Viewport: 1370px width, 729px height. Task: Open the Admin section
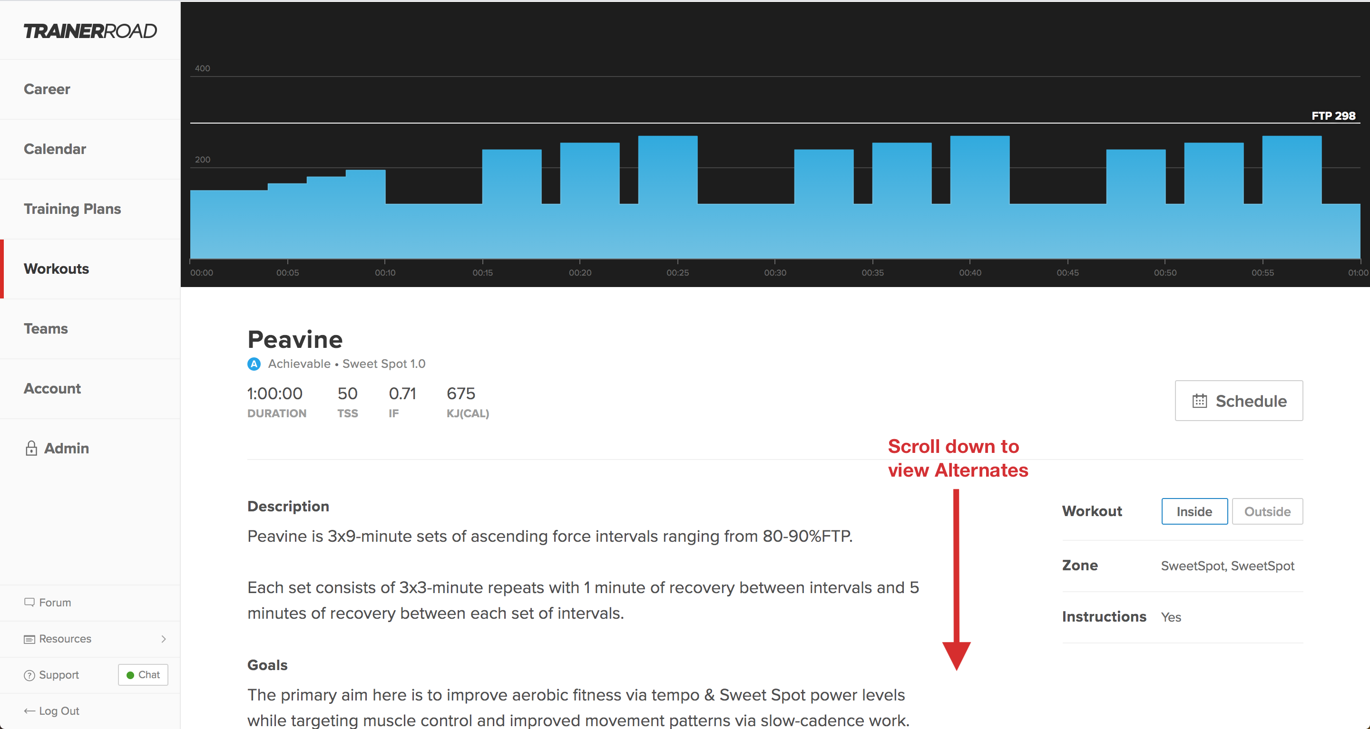point(66,449)
